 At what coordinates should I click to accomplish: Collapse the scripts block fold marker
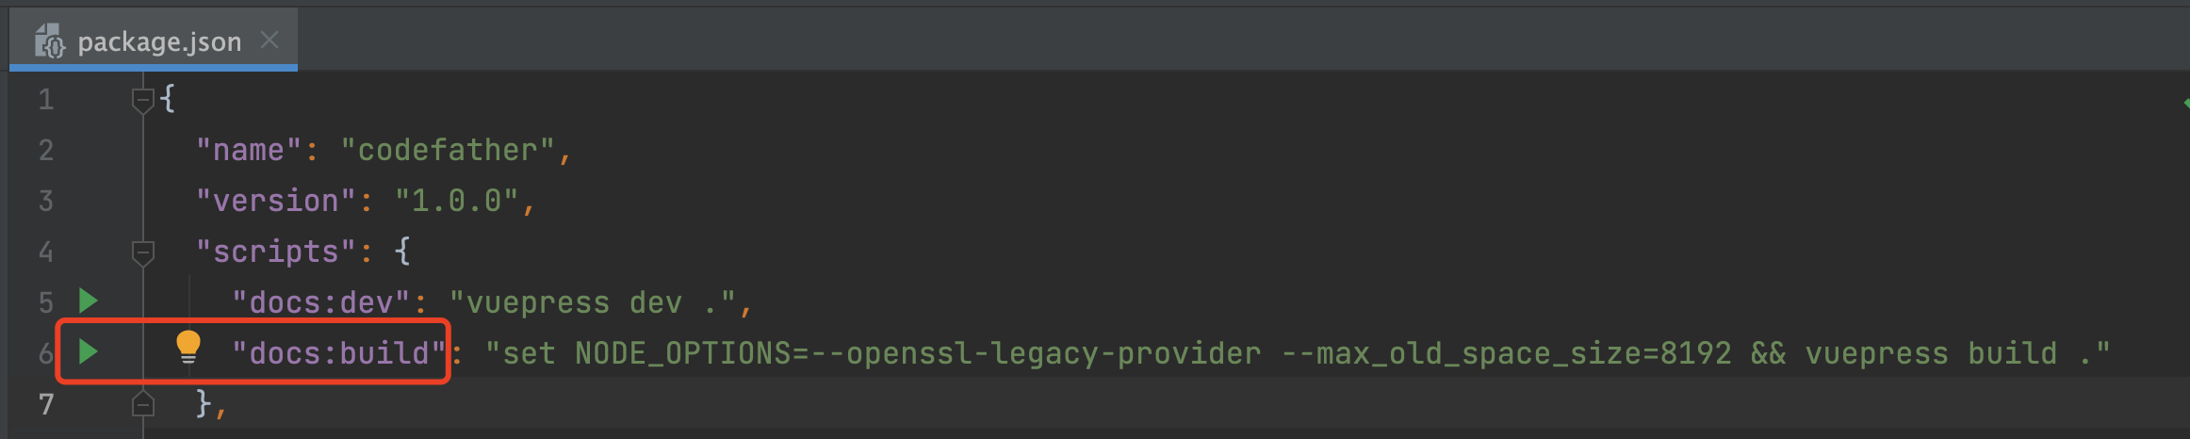click(x=142, y=252)
